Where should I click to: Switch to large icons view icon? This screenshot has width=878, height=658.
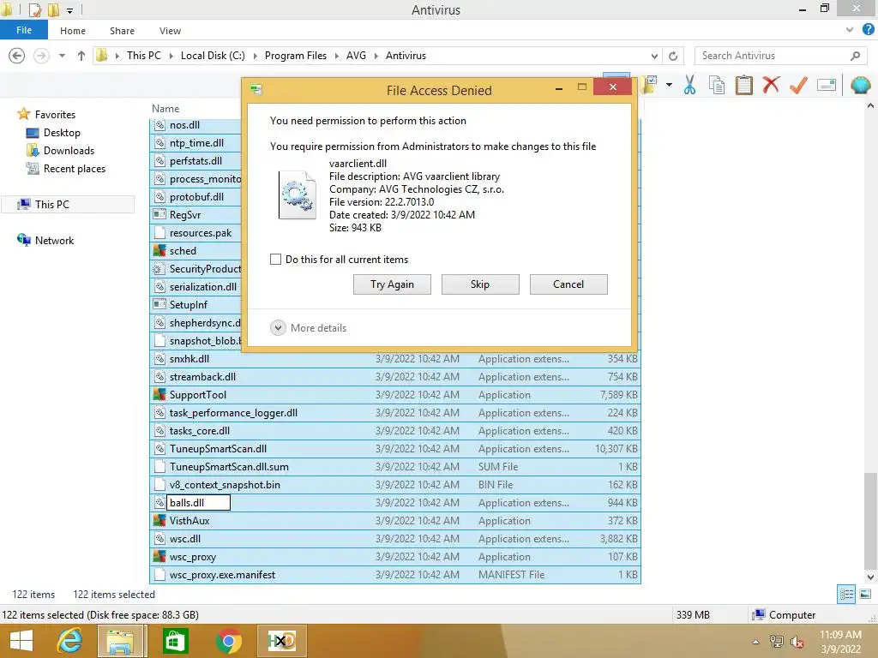point(865,595)
